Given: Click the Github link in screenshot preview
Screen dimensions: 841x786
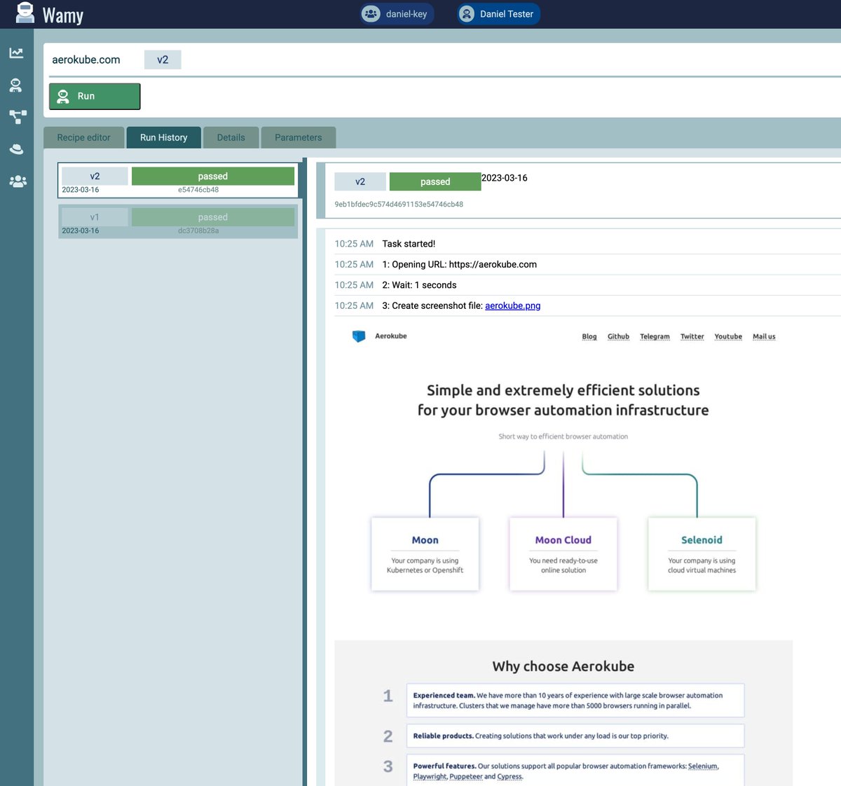Looking at the screenshot, I should pyautogui.click(x=618, y=337).
